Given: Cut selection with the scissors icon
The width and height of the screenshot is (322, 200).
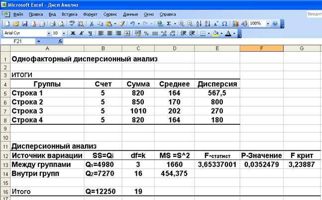Looking at the screenshot, I should coord(92,24).
